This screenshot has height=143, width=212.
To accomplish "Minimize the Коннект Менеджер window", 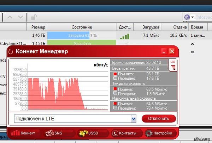I will (x=164, y=51).
